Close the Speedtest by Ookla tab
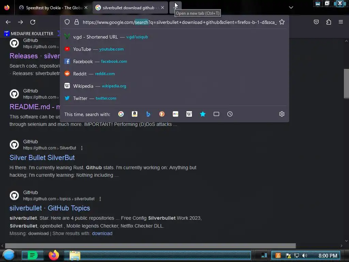Image resolution: width=349 pixels, height=262 pixels. click(86, 8)
